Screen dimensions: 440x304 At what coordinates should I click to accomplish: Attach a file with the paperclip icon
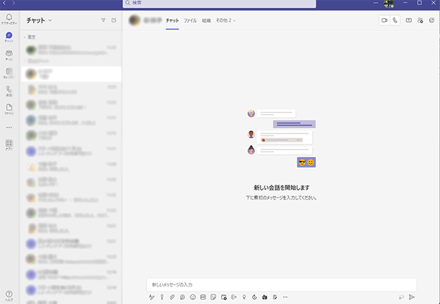pos(173,297)
